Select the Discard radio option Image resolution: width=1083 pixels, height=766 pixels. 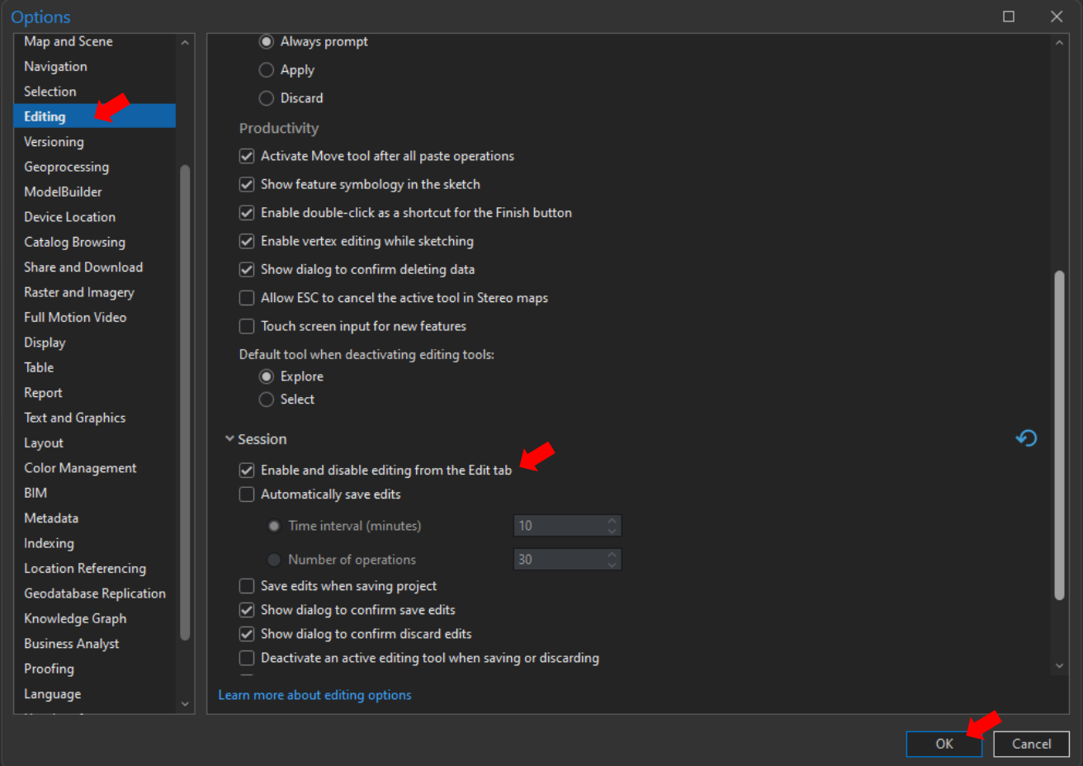tap(267, 98)
